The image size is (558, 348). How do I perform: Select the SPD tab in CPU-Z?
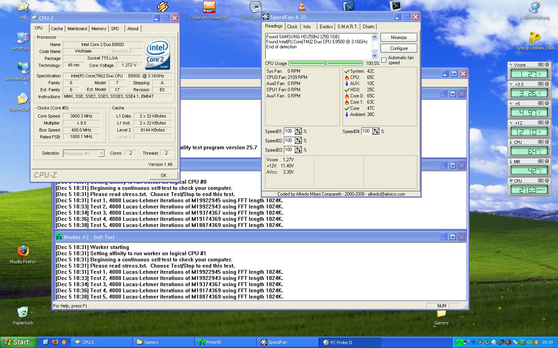(115, 29)
